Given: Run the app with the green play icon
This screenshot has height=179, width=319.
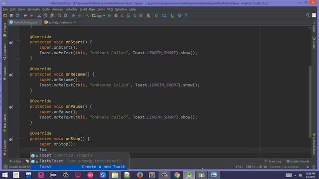Looking at the screenshot, I should point(110,15).
